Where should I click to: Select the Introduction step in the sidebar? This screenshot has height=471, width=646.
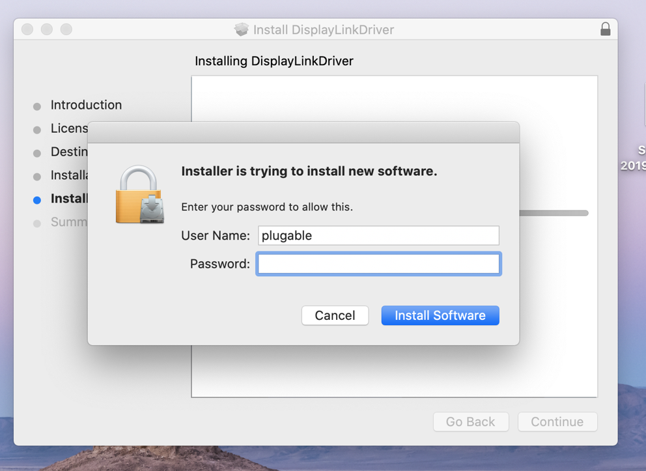click(86, 105)
